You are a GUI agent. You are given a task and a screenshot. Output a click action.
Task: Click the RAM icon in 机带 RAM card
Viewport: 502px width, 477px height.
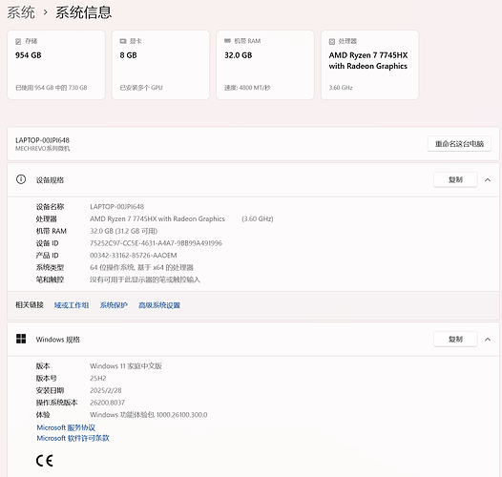point(227,41)
